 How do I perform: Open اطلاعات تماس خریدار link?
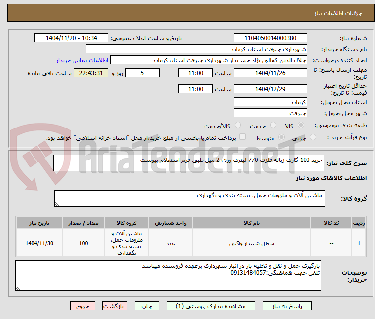(82, 60)
